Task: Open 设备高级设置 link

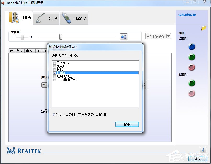Action: [187, 15]
